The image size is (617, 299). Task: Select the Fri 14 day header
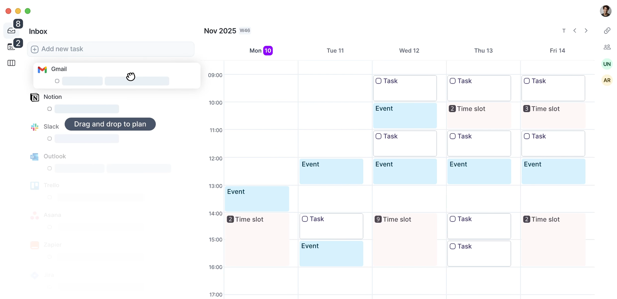pyautogui.click(x=557, y=50)
